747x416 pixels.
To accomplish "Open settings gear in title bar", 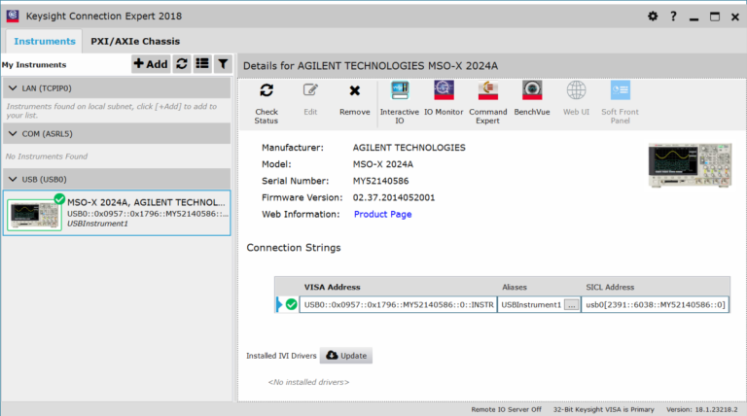I will pos(653,17).
